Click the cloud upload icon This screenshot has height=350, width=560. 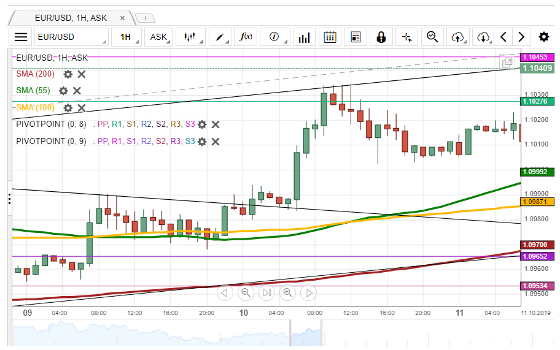pos(457,37)
